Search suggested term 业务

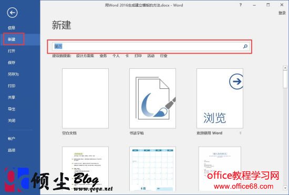click(103, 56)
